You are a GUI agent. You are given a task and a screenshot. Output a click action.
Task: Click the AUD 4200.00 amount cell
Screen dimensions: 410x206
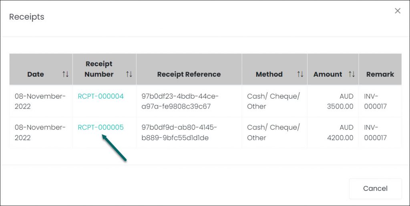[x=333, y=133]
